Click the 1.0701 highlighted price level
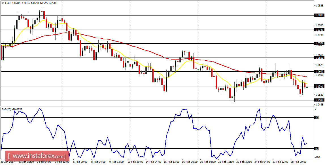Viewport: 325px width, 165px height. pyautogui.click(x=319, y=44)
